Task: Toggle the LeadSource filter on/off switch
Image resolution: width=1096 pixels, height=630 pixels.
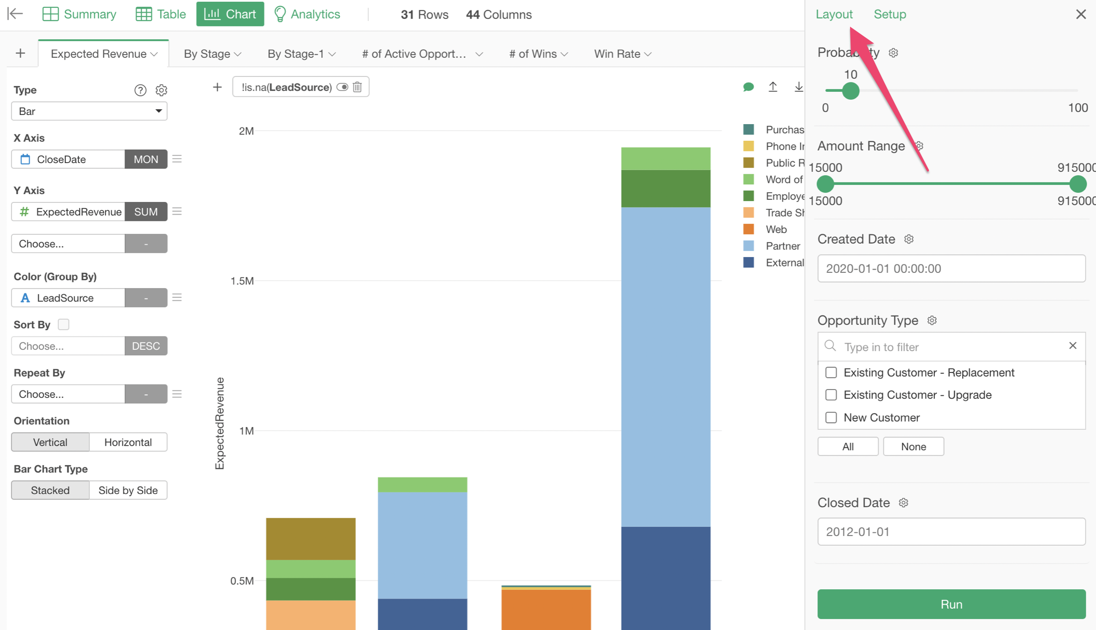Action: click(342, 87)
